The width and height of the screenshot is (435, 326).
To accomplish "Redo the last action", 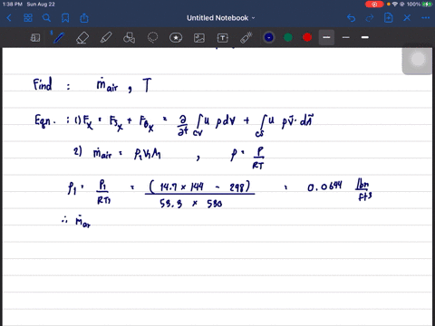I will point(370,18).
